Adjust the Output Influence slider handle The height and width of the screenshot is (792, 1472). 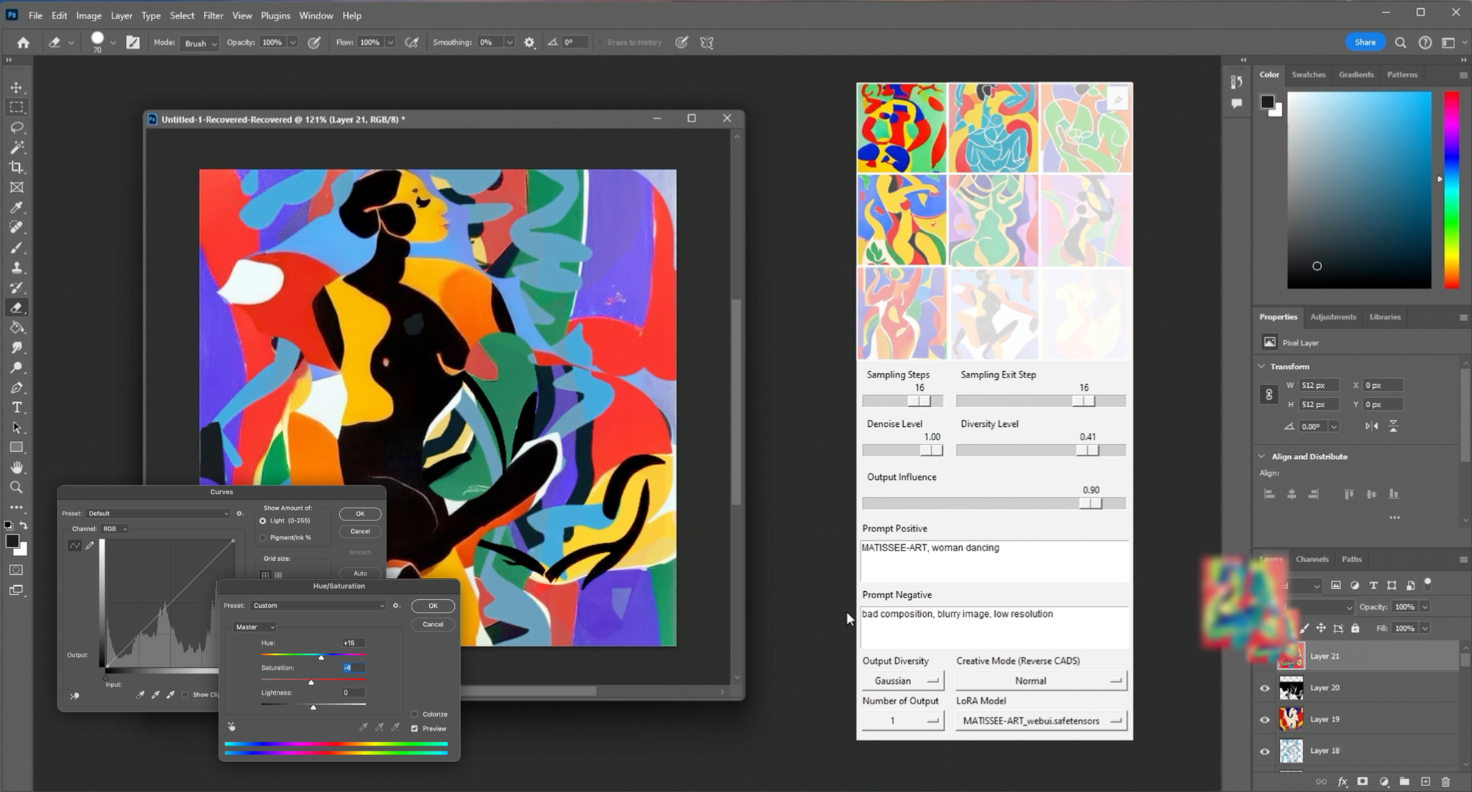click(x=1090, y=503)
